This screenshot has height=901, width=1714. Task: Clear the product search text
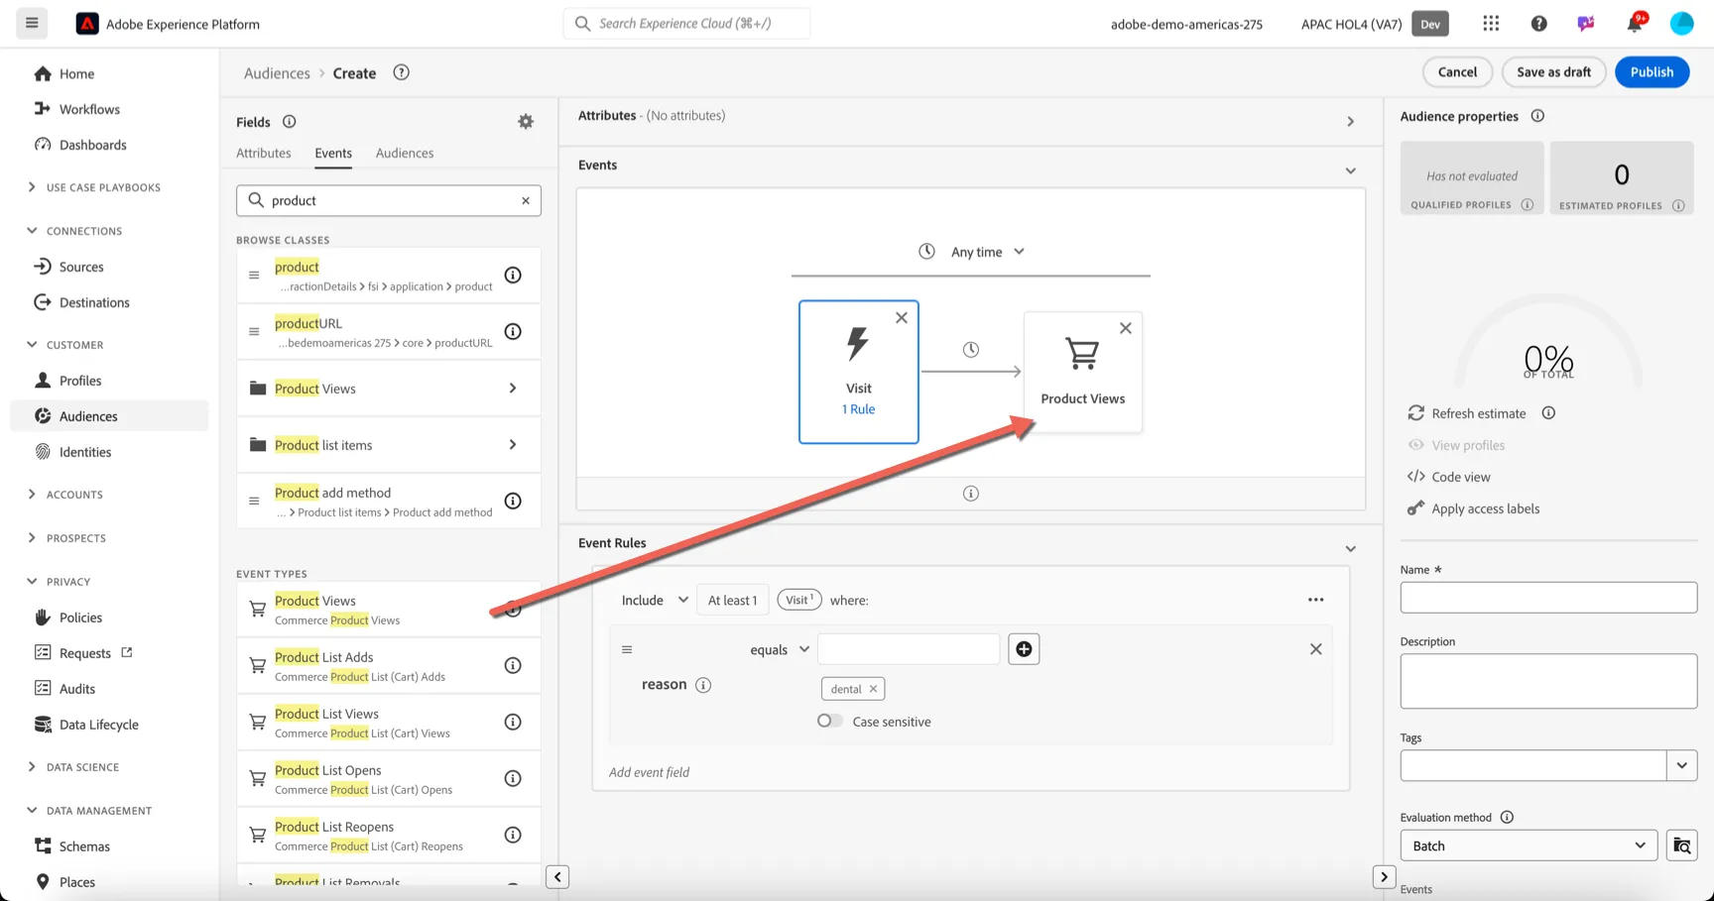[526, 200]
